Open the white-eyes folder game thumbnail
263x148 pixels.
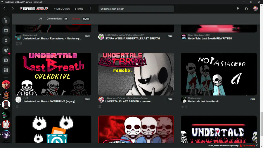coord(53,129)
